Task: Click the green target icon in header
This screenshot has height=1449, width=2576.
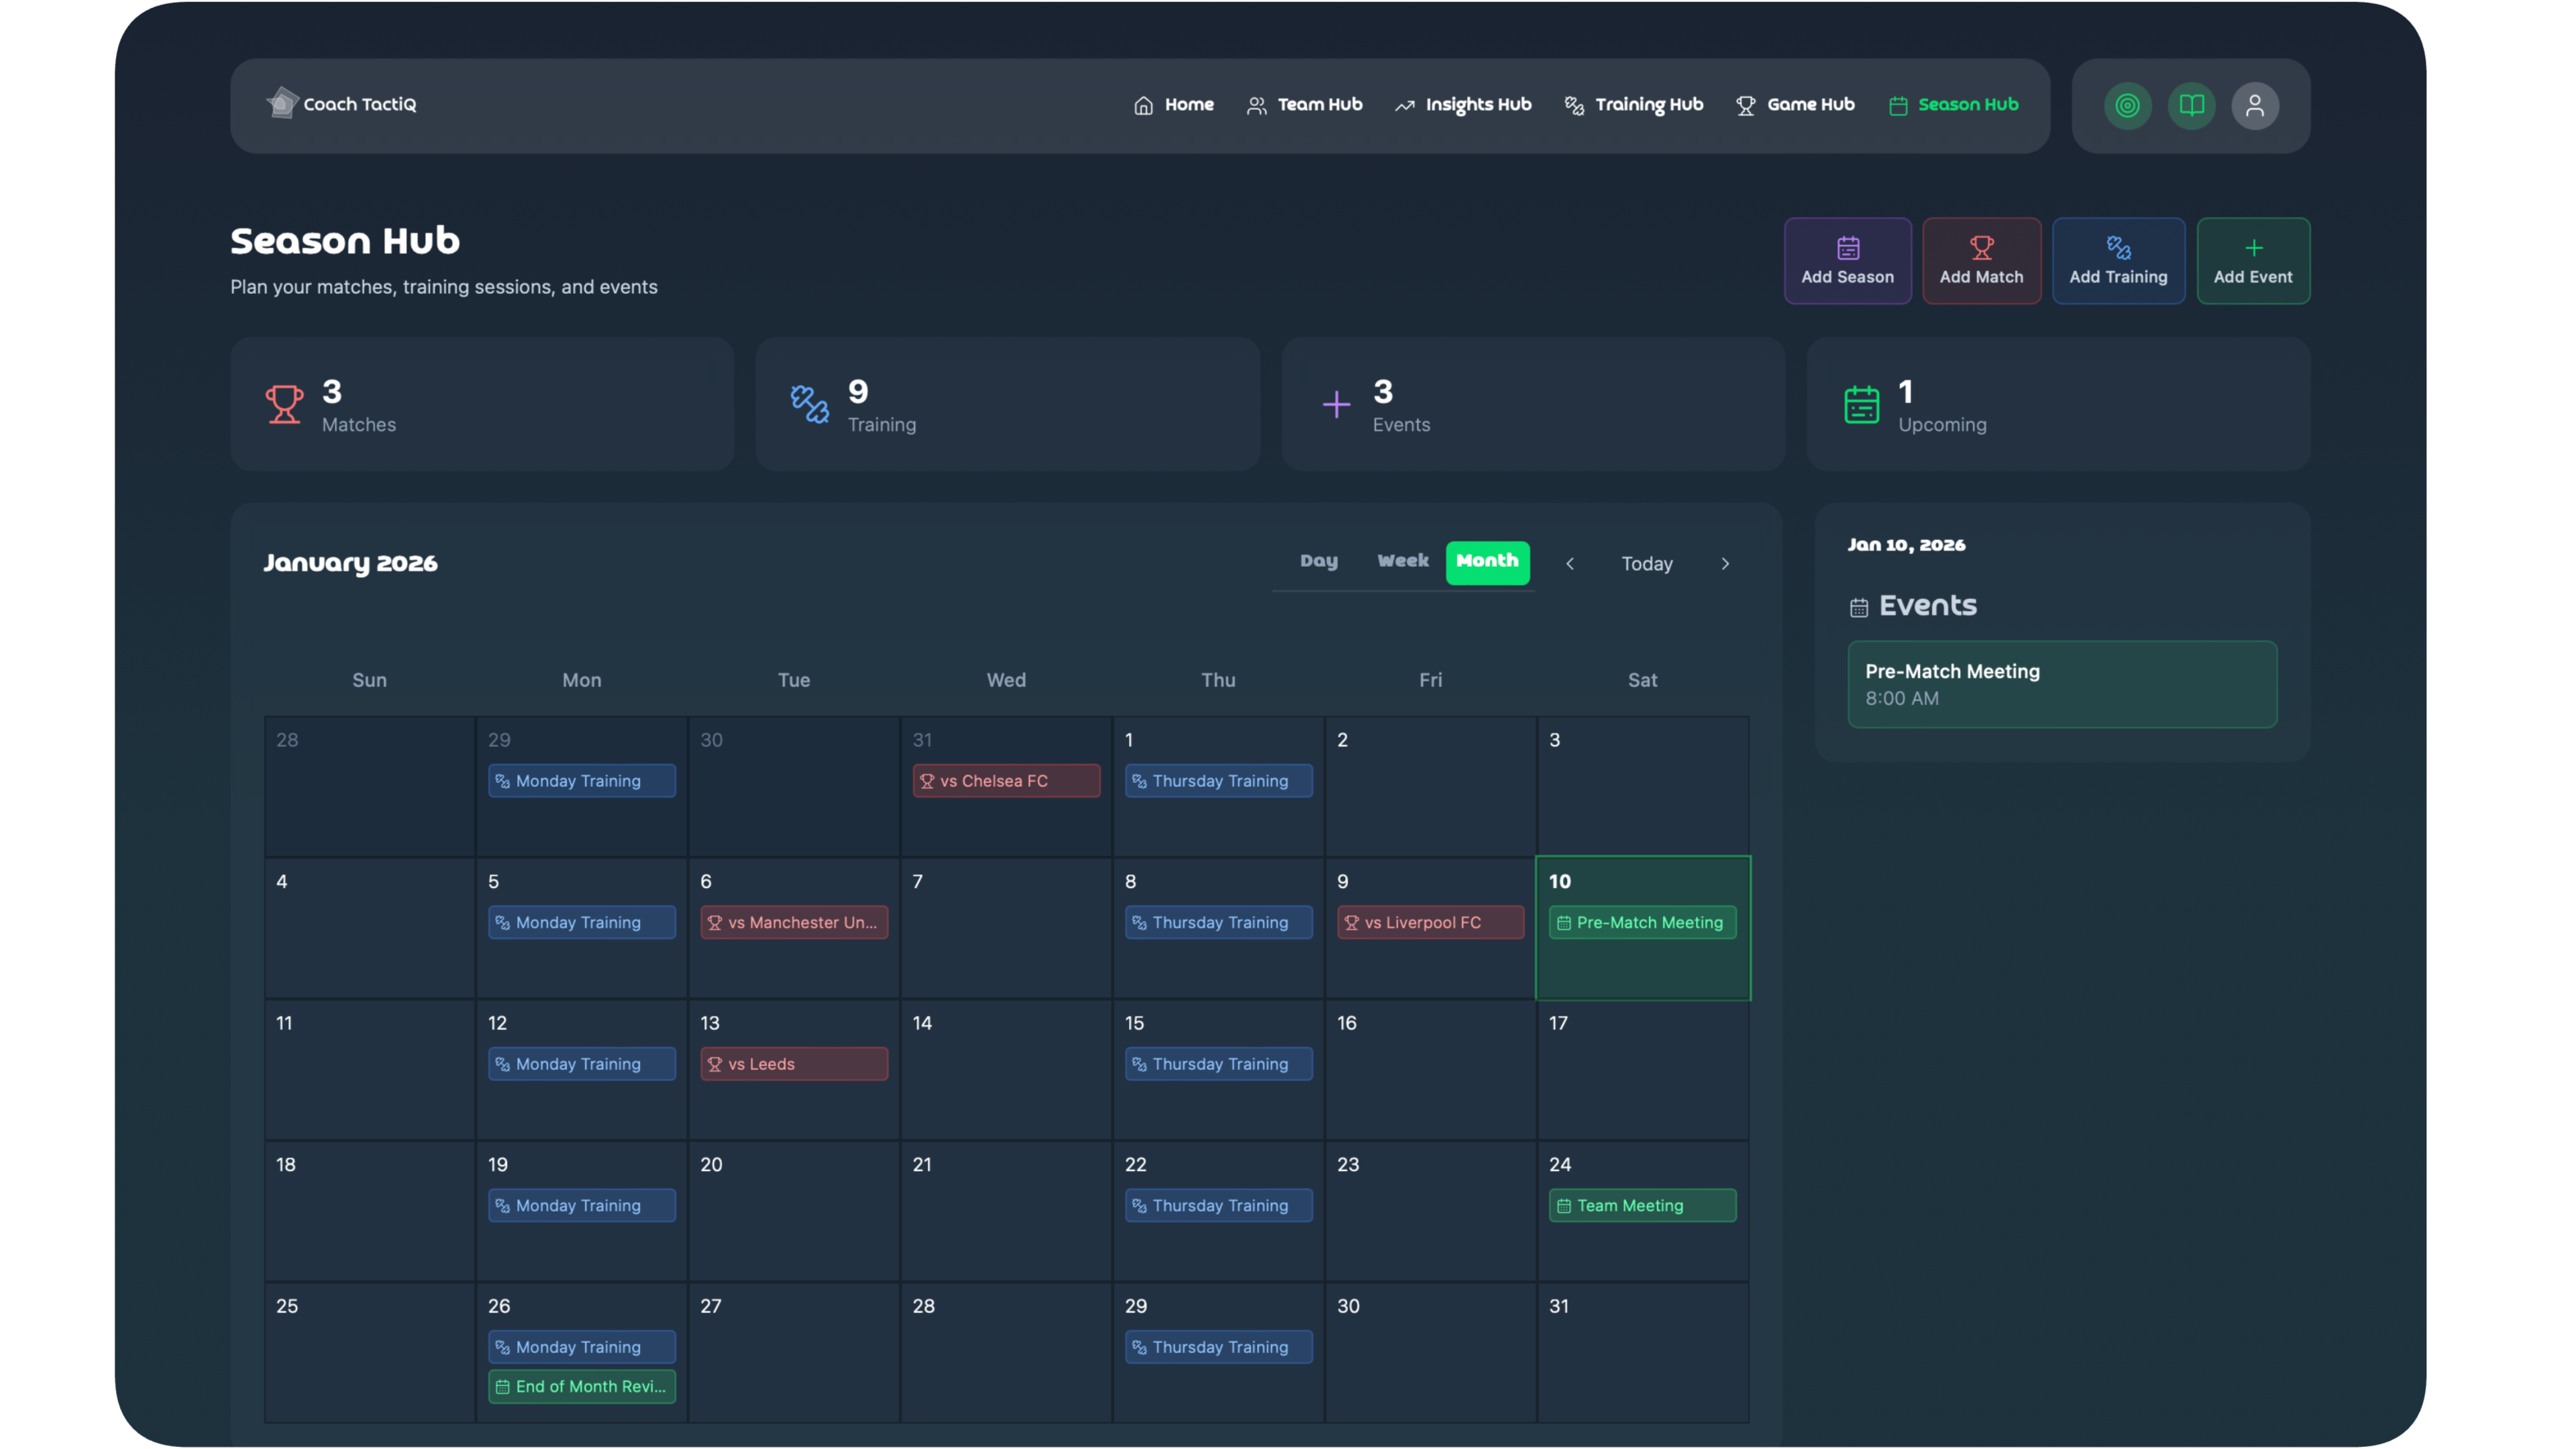Action: 2127,105
